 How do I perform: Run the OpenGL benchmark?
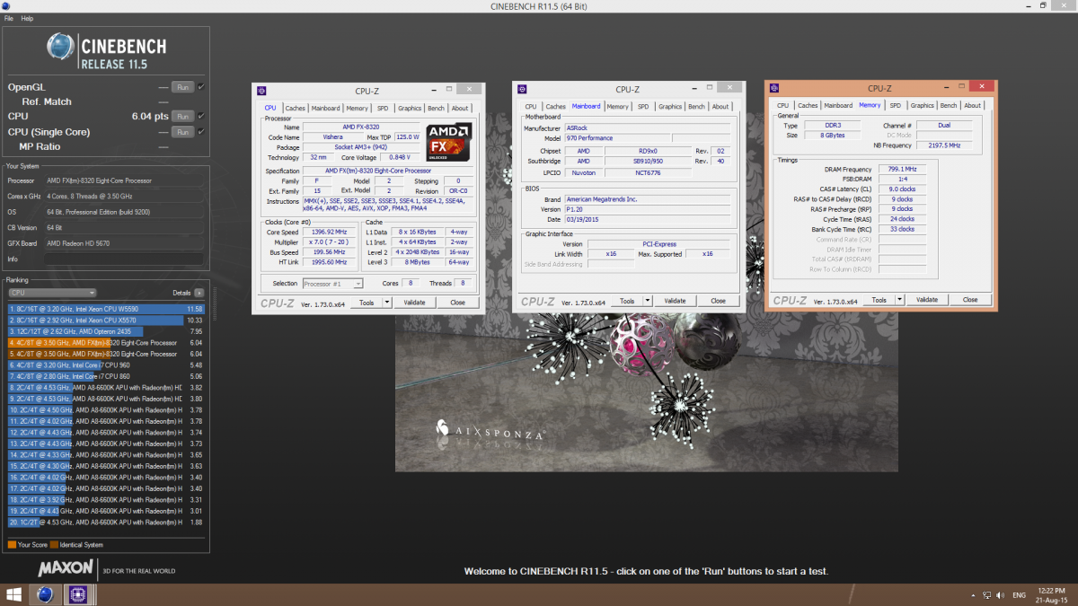(x=182, y=87)
